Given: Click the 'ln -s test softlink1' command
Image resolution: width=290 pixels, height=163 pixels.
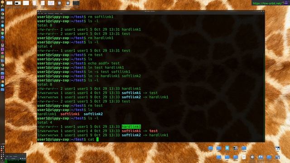Looking at the screenshot, I should click(109, 72).
